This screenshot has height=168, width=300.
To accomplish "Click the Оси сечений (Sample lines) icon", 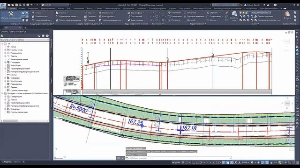I will 129,16.
